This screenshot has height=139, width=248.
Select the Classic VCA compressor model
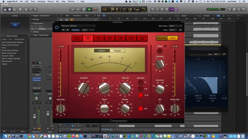coord(109,38)
